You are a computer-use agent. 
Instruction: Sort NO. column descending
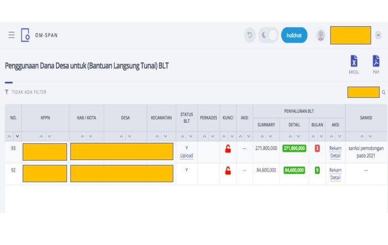tap(17, 136)
